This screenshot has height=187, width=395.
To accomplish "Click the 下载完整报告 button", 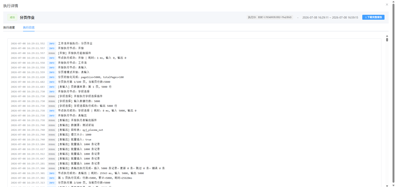I will point(373,17).
